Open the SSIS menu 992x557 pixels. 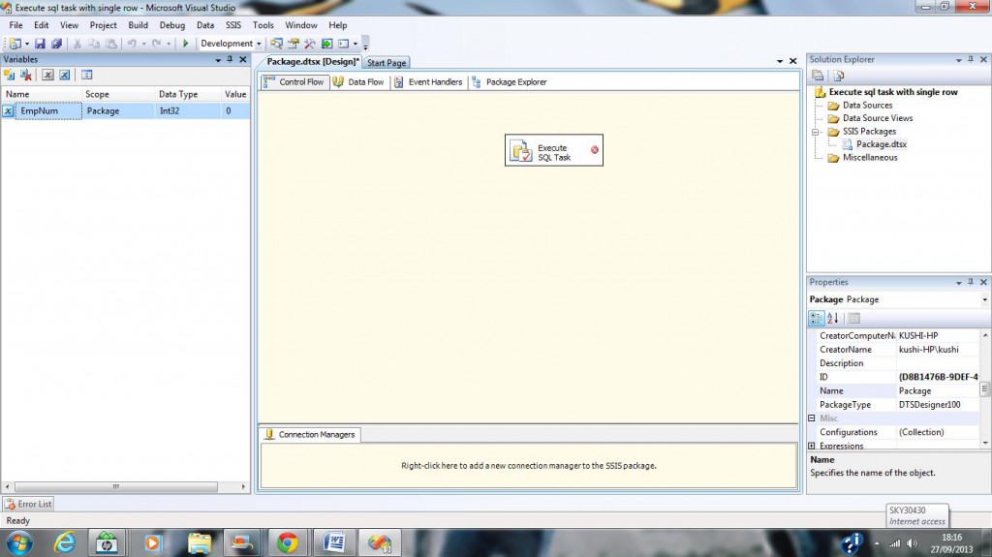click(233, 25)
